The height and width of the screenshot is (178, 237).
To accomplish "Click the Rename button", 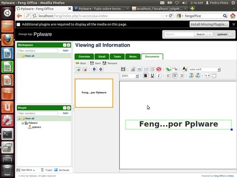I will [x=110, y=63].
